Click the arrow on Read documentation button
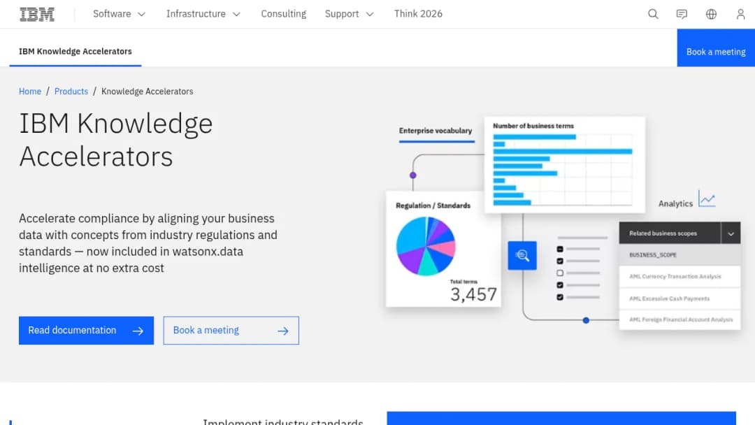 138,331
